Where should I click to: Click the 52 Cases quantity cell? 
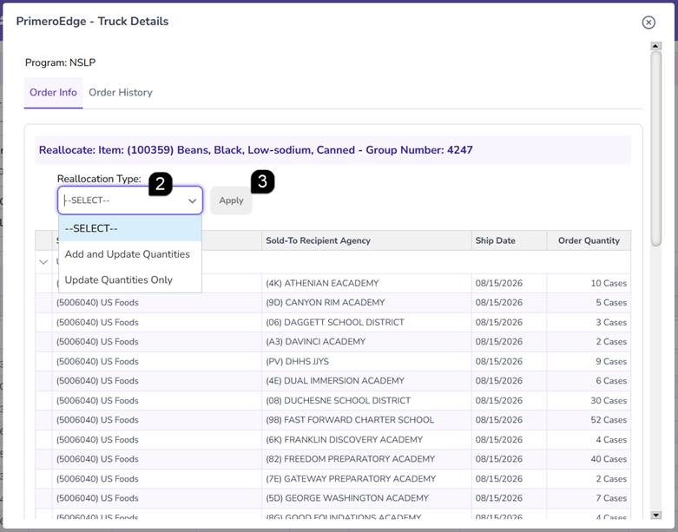click(x=589, y=420)
